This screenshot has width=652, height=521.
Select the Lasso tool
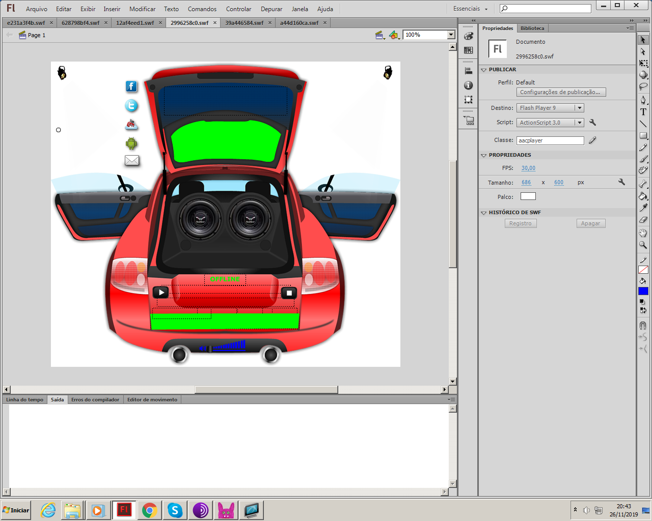pos(643,87)
